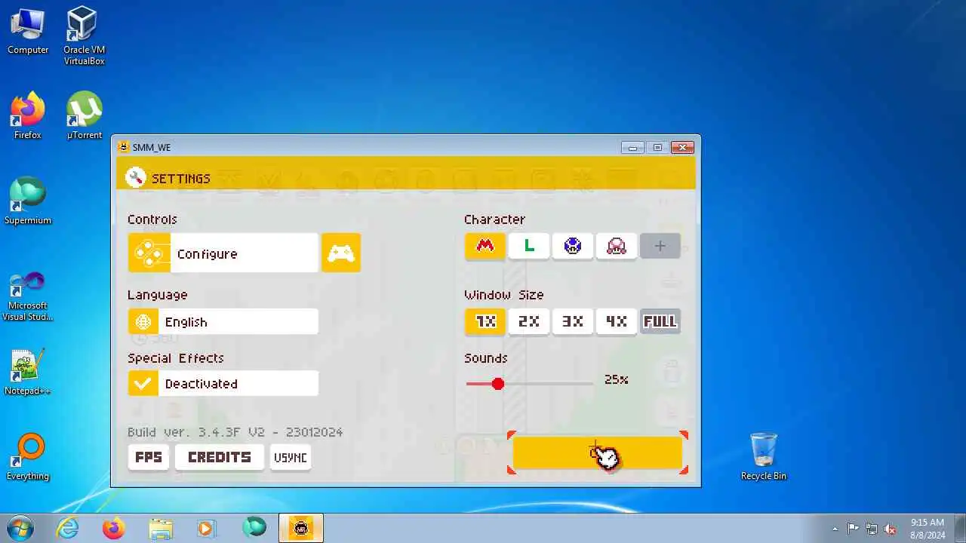
Task: Select the Supermium desktop shortcut
Action: pos(28,201)
